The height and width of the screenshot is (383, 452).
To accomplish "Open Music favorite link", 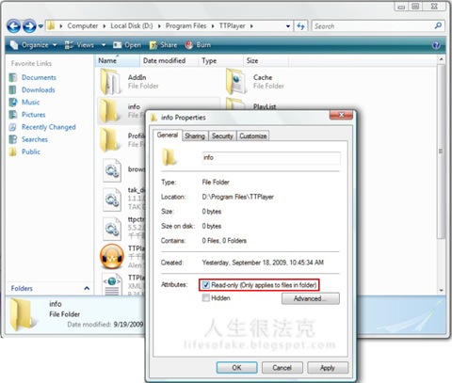I will [x=30, y=102].
